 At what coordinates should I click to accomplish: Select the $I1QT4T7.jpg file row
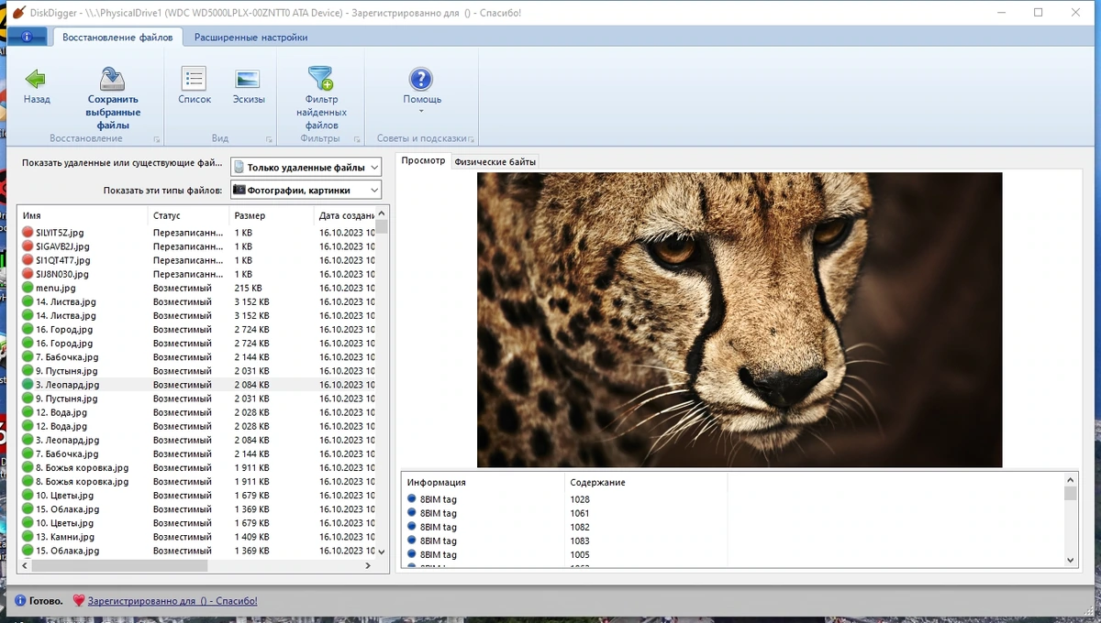[x=196, y=260]
